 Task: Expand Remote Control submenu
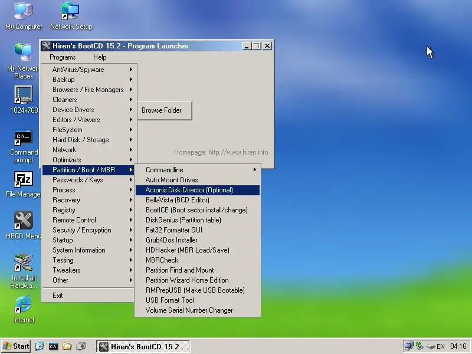(x=88, y=220)
